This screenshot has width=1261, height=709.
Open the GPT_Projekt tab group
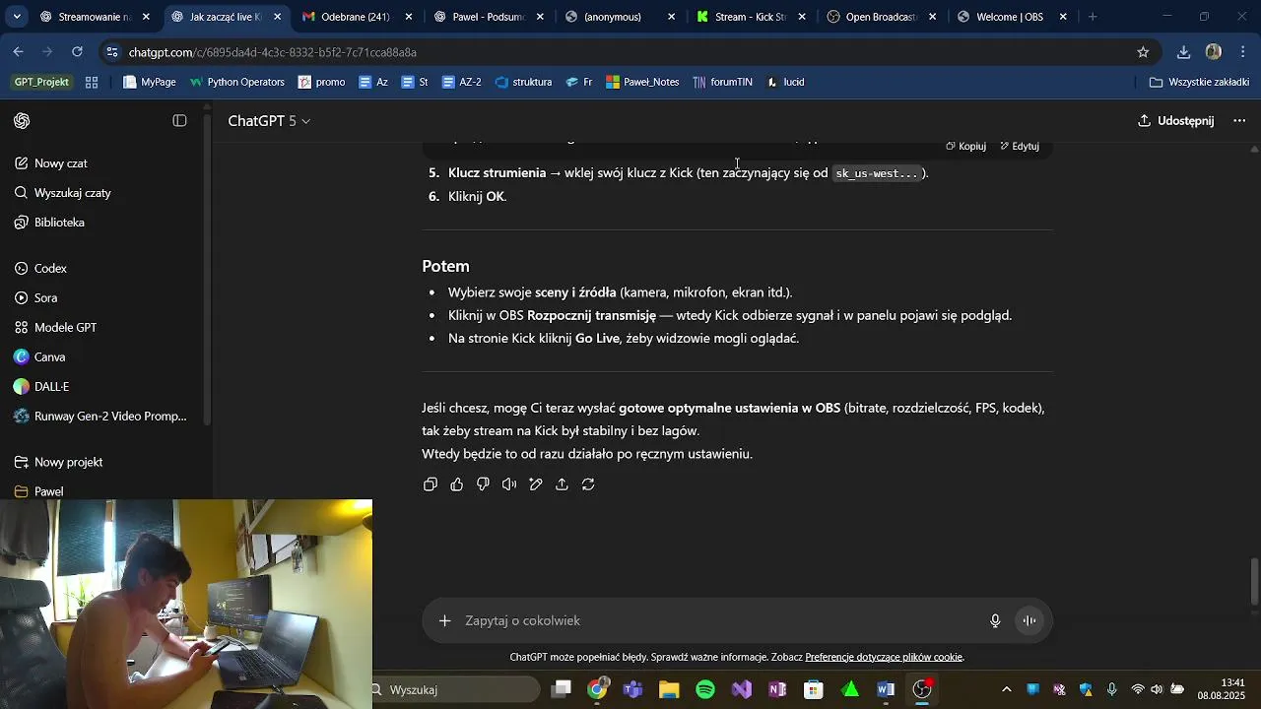pos(41,83)
